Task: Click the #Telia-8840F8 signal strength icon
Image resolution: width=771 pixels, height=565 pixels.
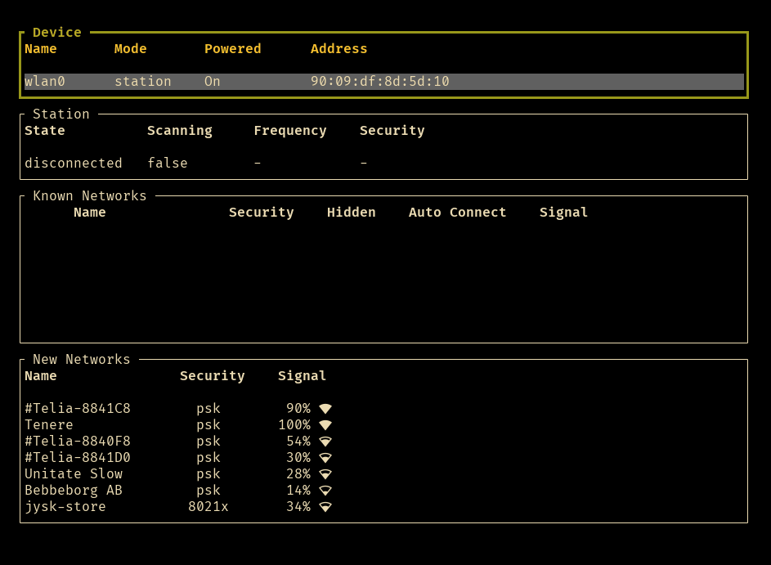Action: pos(325,441)
